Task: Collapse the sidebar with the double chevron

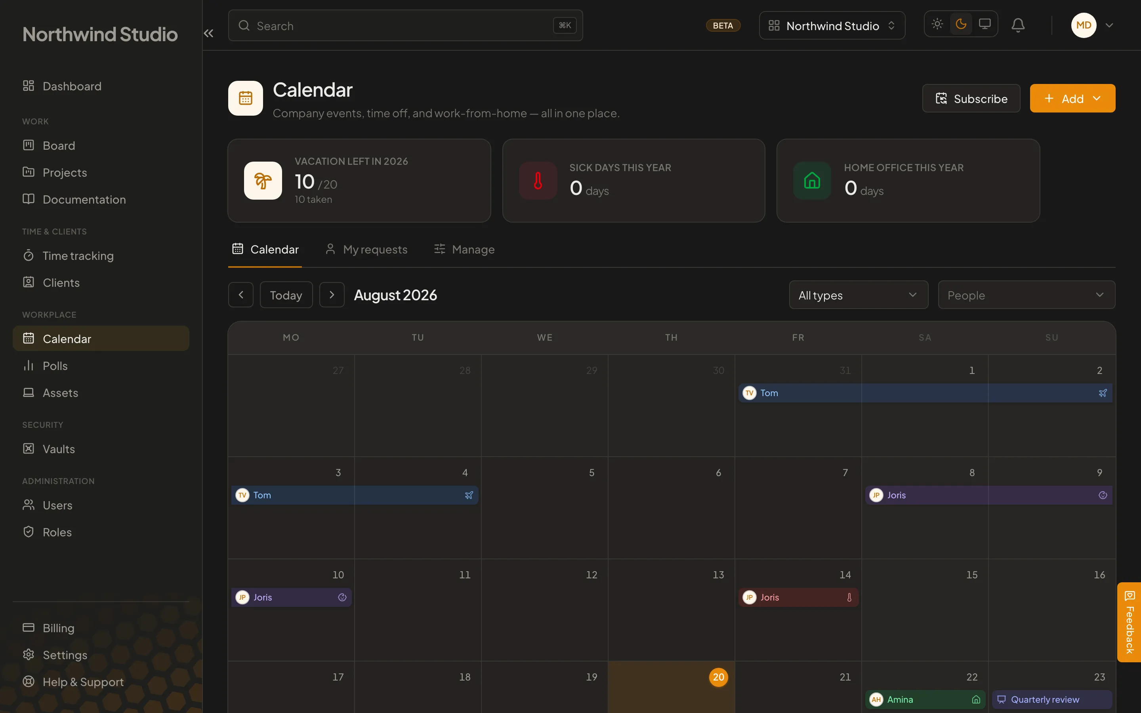Action: click(x=208, y=33)
